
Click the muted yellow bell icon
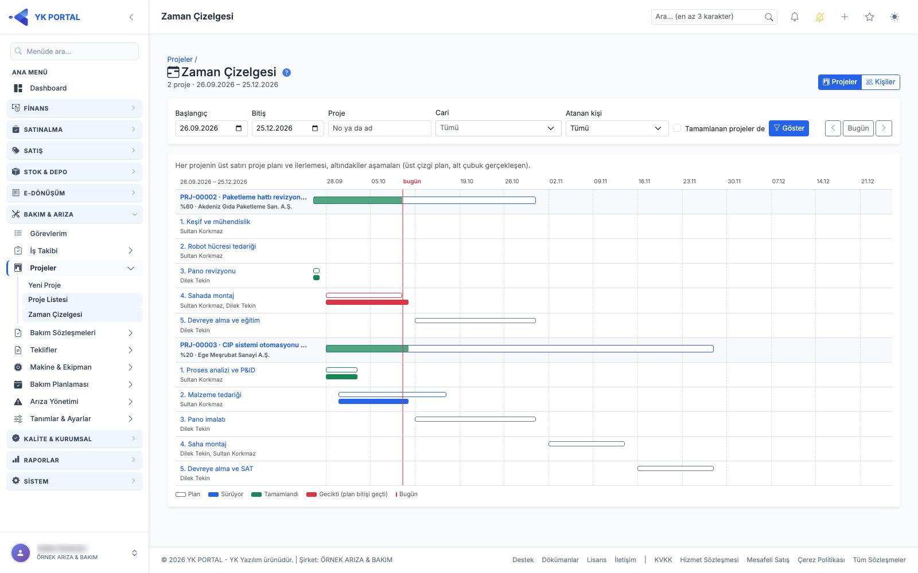[820, 17]
